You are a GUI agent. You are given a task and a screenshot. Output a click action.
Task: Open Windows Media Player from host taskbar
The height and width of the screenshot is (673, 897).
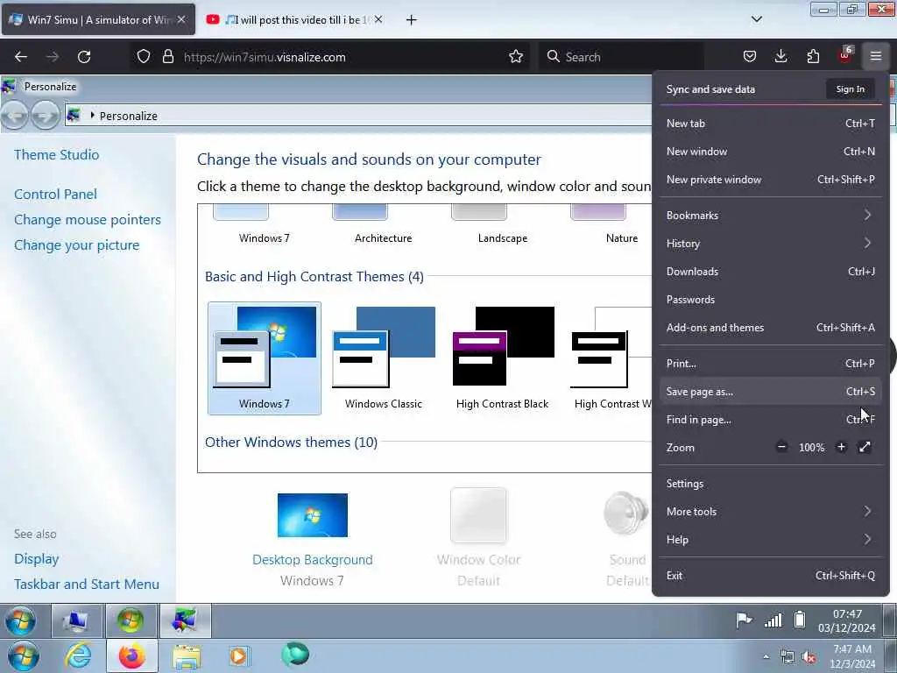click(x=238, y=655)
